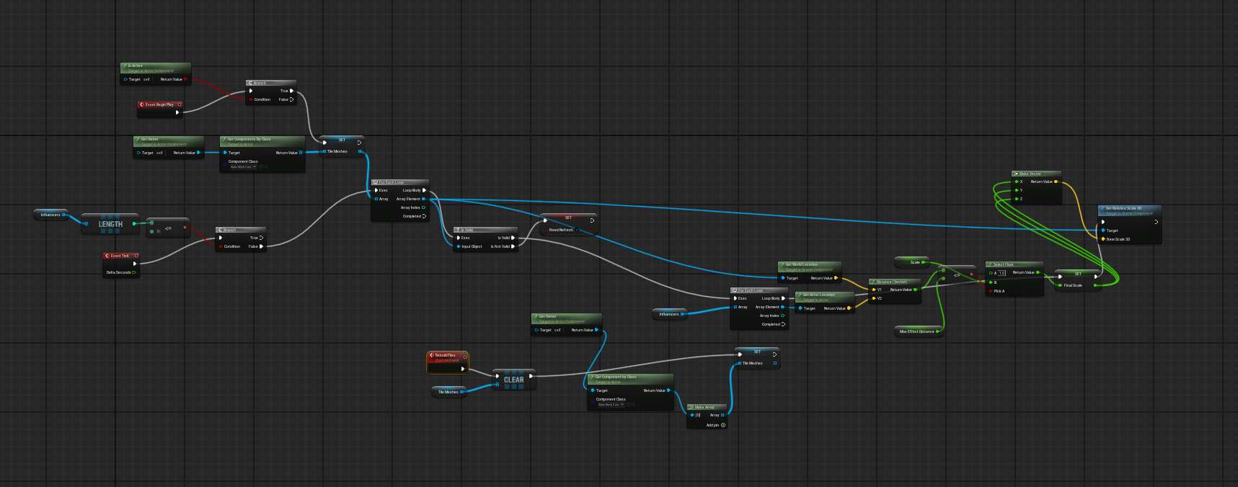Image resolution: width=1238 pixels, height=487 pixels.
Task: Open Component Class dropdown in Get Components By Class
Action: (244, 166)
